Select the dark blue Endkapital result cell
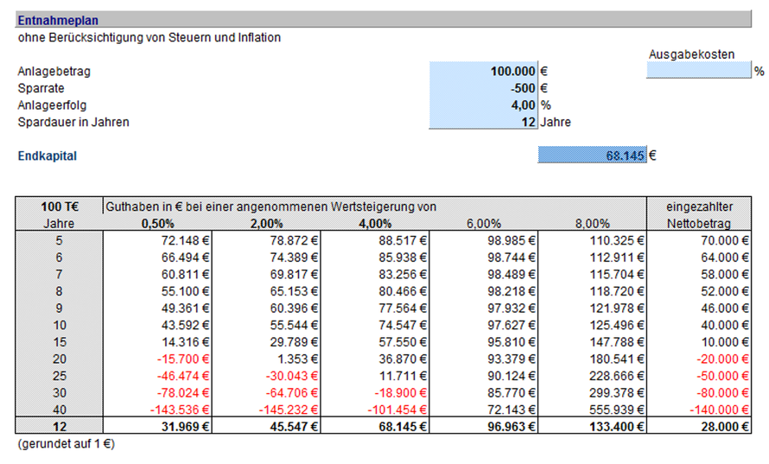 (591, 156)
